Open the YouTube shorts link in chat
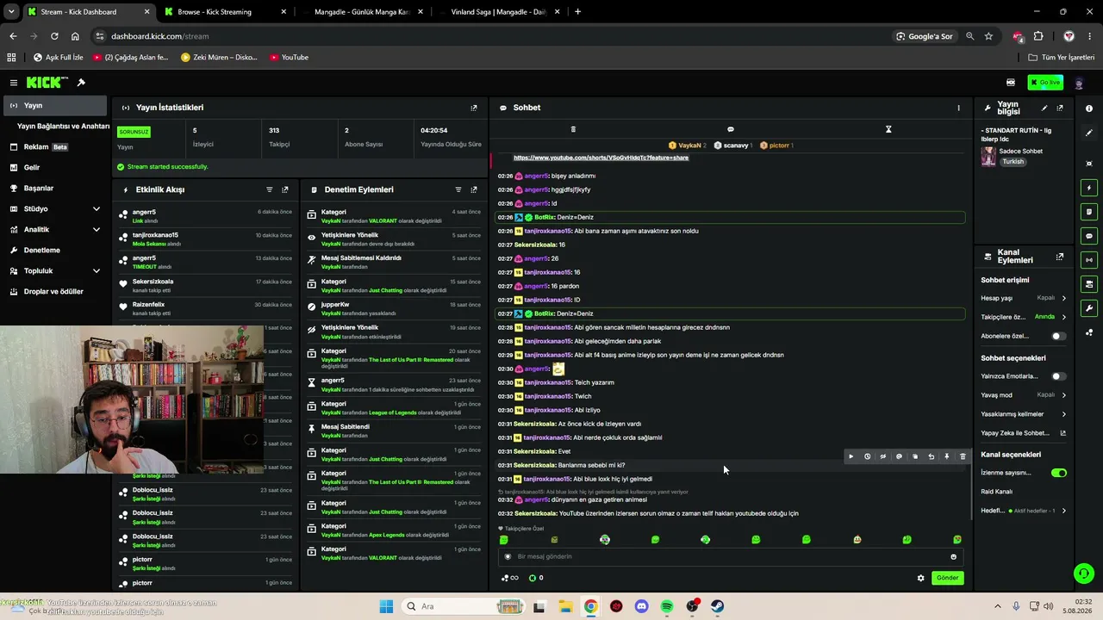This screenshot has width=1103, height=620. point(601,158)
